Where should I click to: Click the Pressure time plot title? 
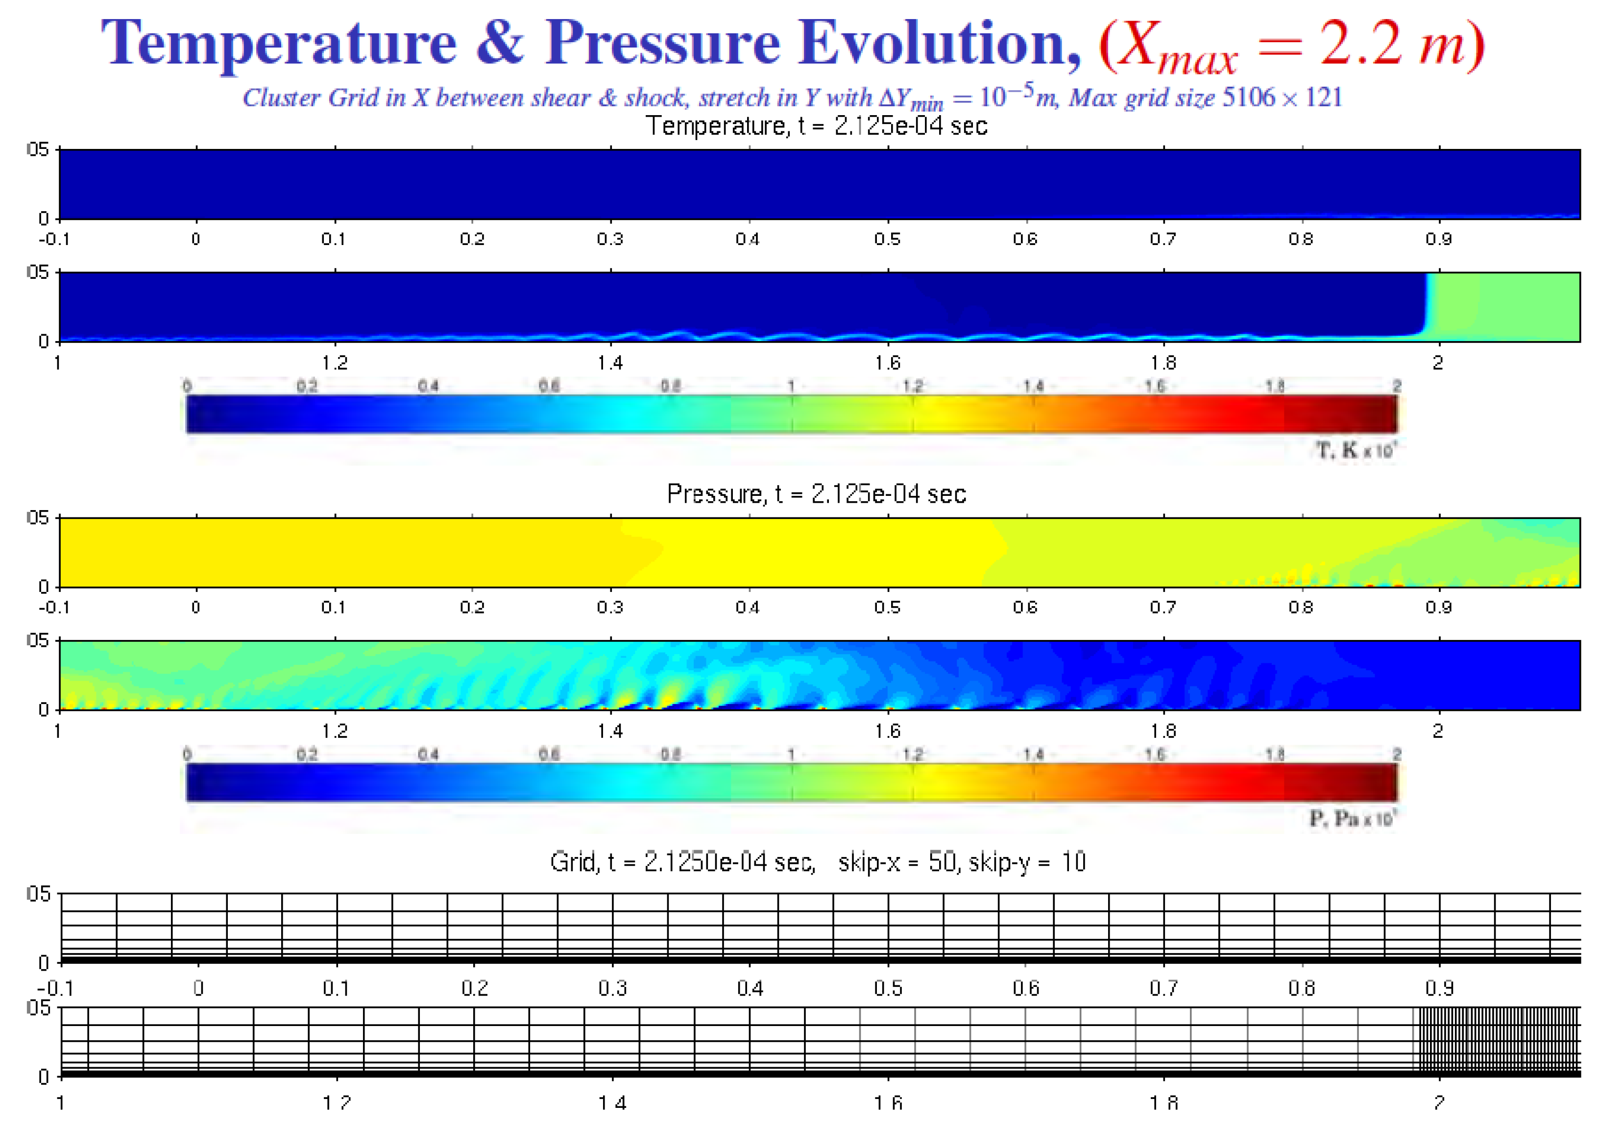click(x=816, y=494)
